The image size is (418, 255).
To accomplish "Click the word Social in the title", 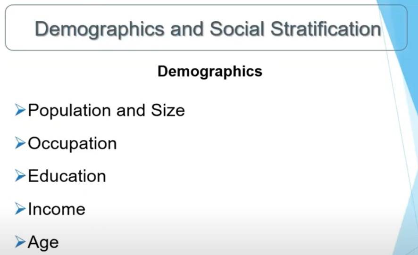I will pyautogui.click(x=237, y=28).
